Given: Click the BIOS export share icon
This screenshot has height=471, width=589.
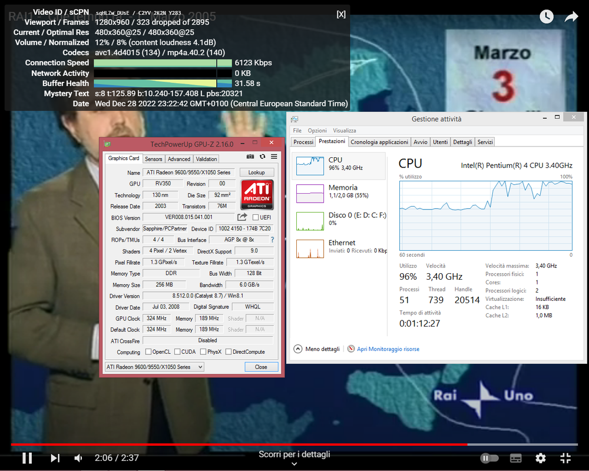Looking at the screenshot, I should pyautogui.click(x=242, y=217).
